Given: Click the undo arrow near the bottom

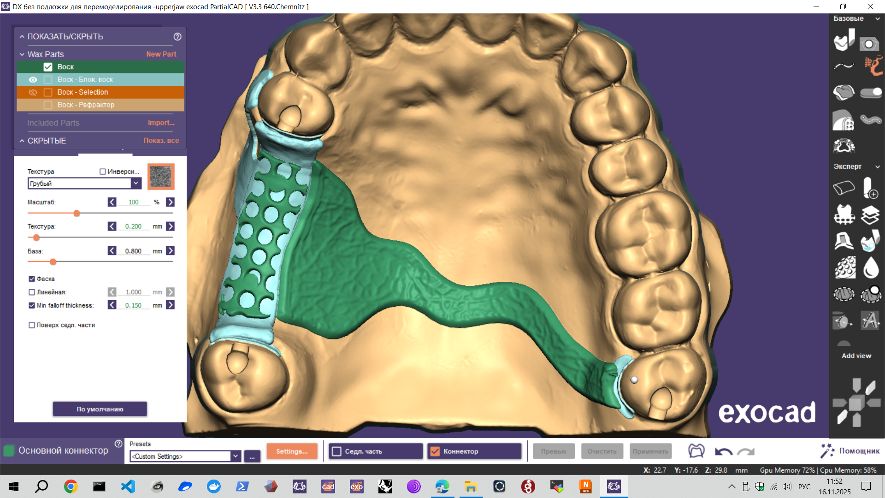Looking at the screenshot, I should pos(724,451).
